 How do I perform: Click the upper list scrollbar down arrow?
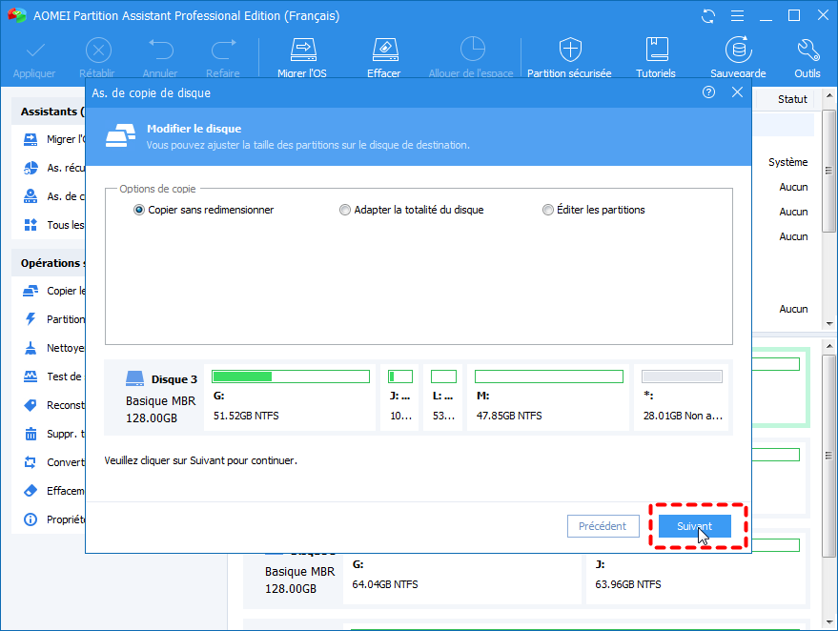828,323
